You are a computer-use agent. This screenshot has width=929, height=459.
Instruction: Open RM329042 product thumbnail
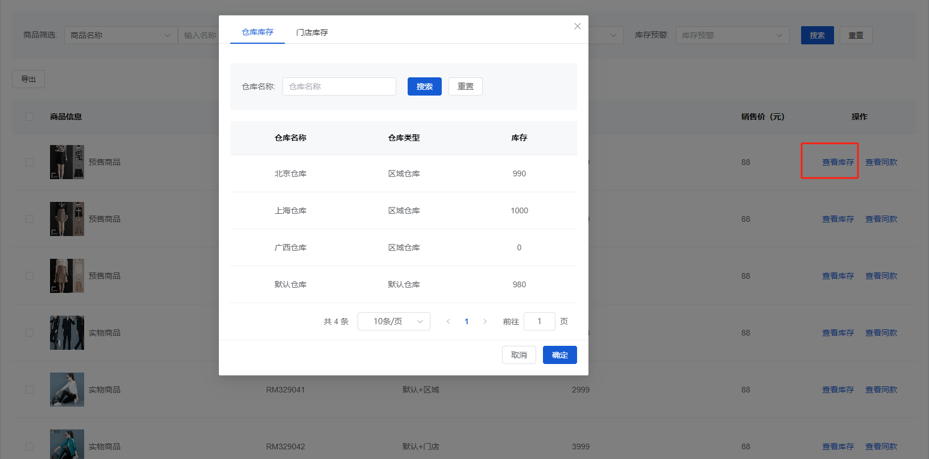67,444
